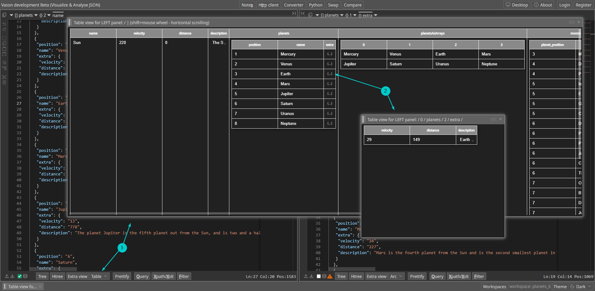Viewport: 595px width, 291px height.
Task: Check the white checkbox in right panel footer
Action: 319,276
